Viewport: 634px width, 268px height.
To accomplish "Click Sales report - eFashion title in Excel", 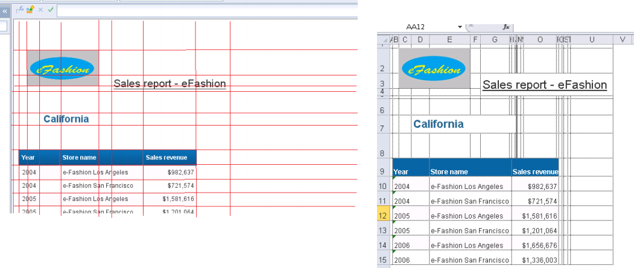I will (544, 85).
